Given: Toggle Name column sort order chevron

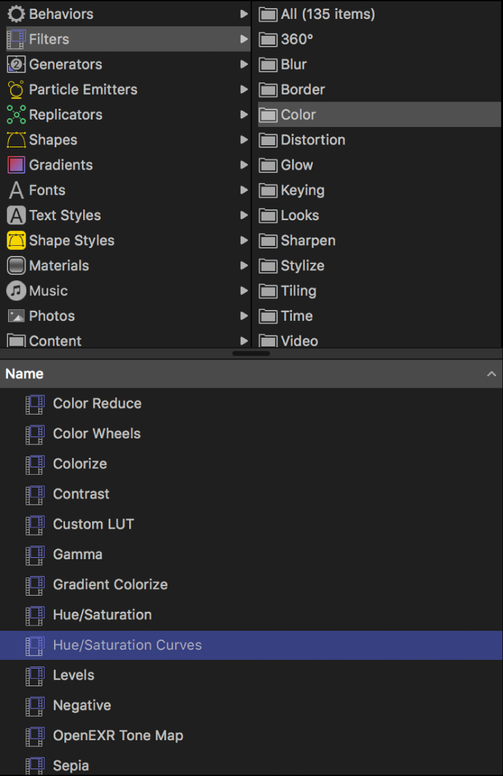Looking at the screenshot, I should [491, 374].
